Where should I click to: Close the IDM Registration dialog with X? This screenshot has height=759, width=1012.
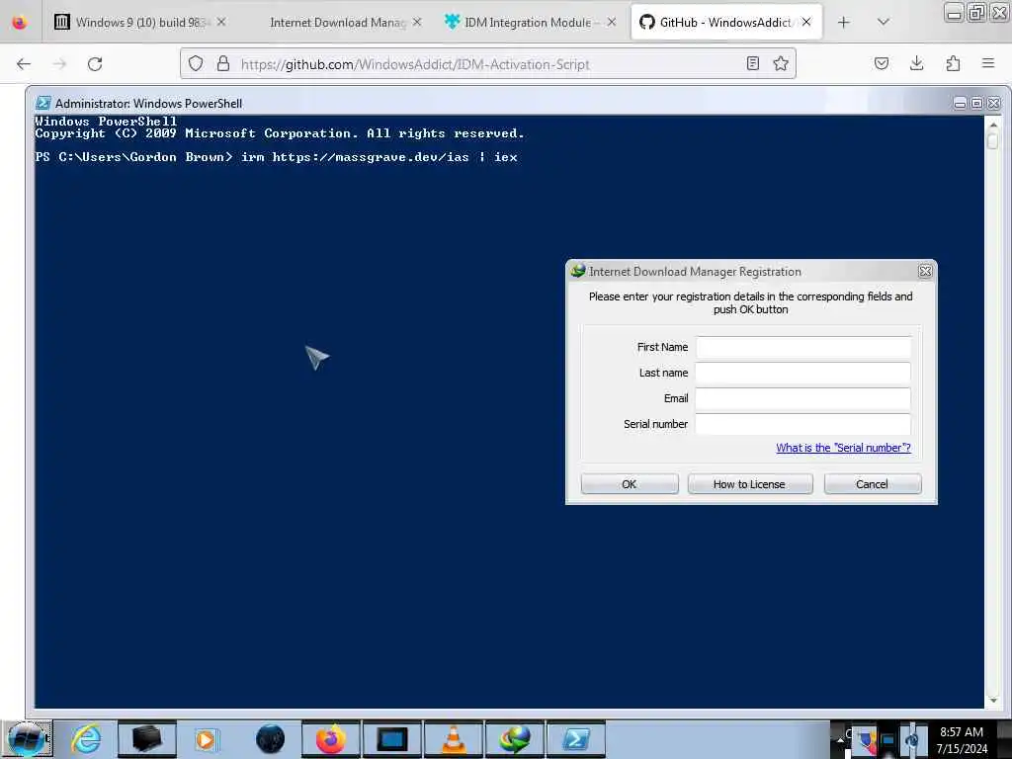tap(925, 272)
